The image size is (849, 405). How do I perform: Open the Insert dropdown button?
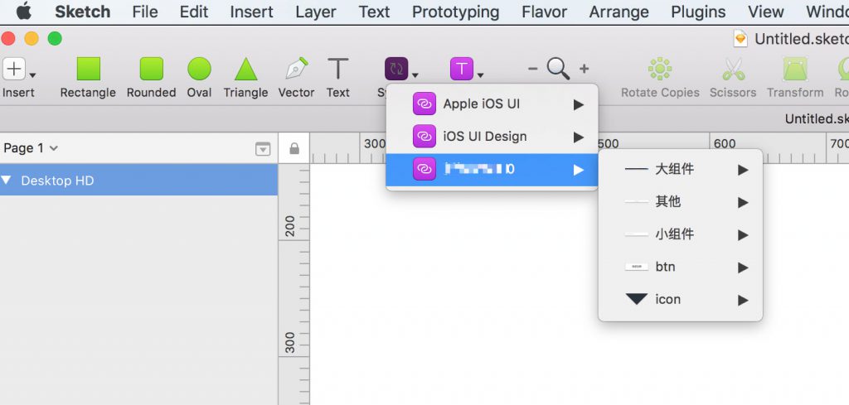coord(18,70)
